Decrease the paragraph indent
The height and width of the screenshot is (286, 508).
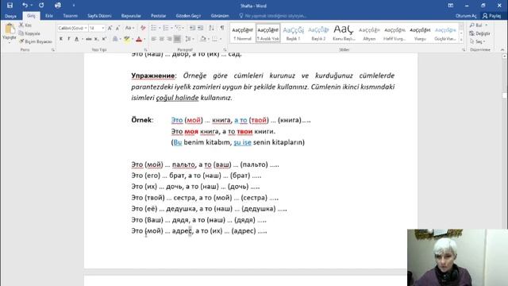192,29
